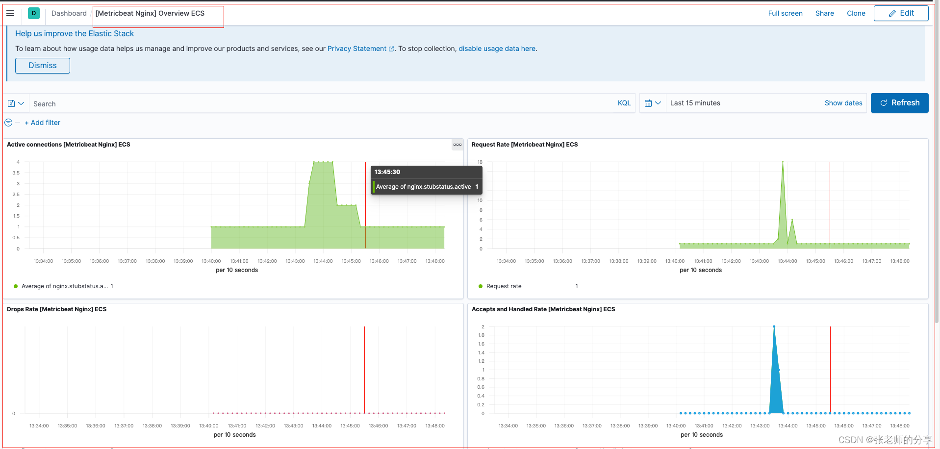Click the peak of the Request Rate chart

point(783,162)
